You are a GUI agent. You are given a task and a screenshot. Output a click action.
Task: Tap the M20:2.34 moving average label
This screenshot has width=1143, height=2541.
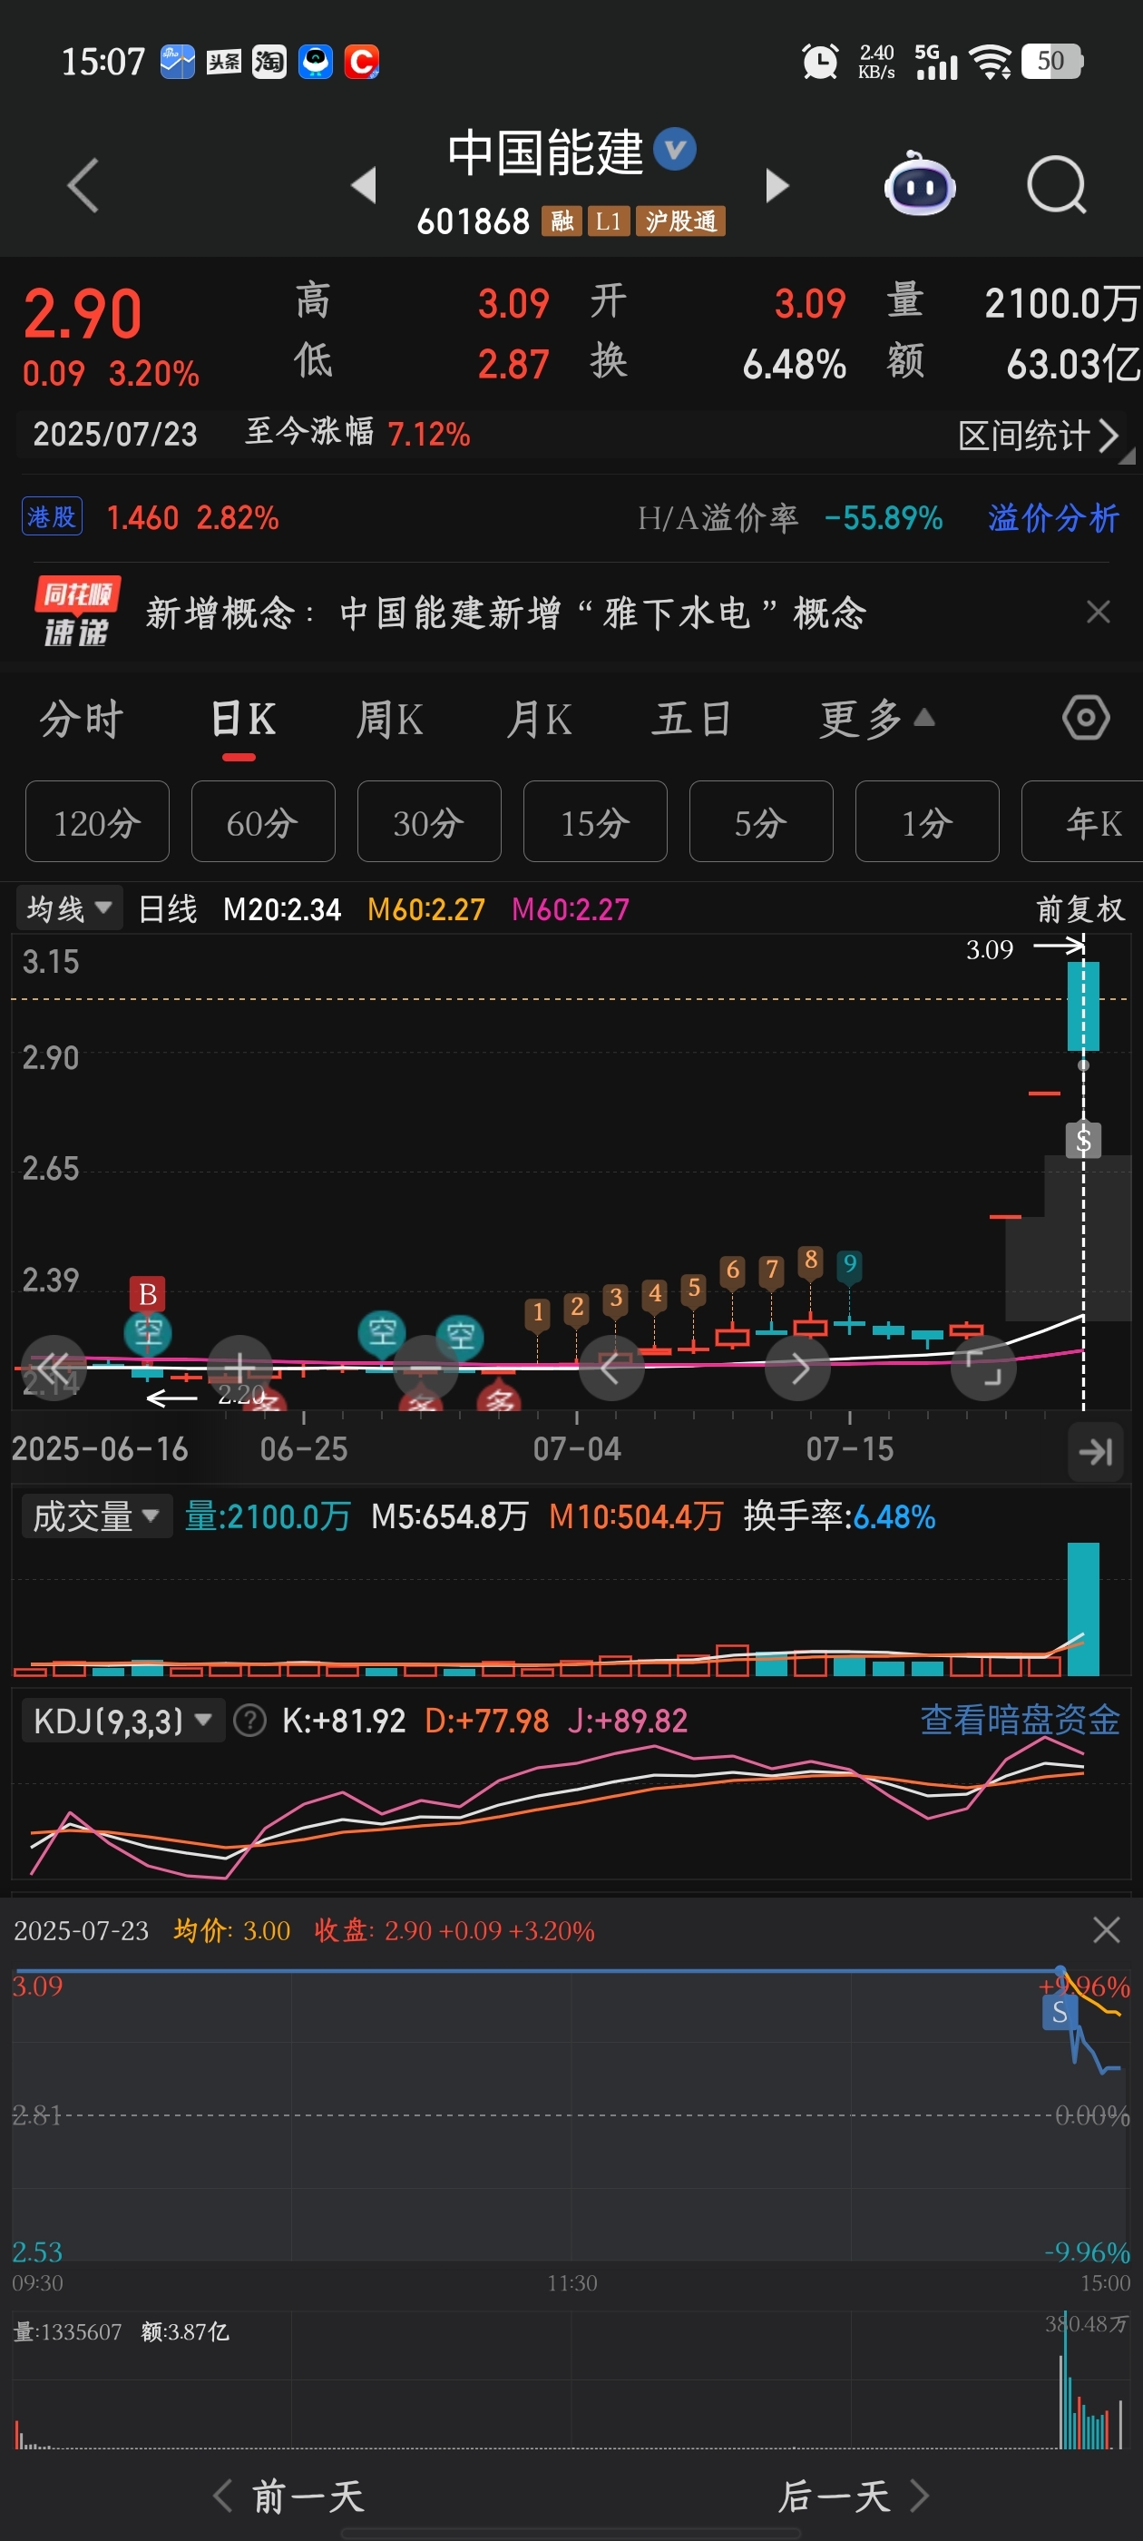coord(282,908)
